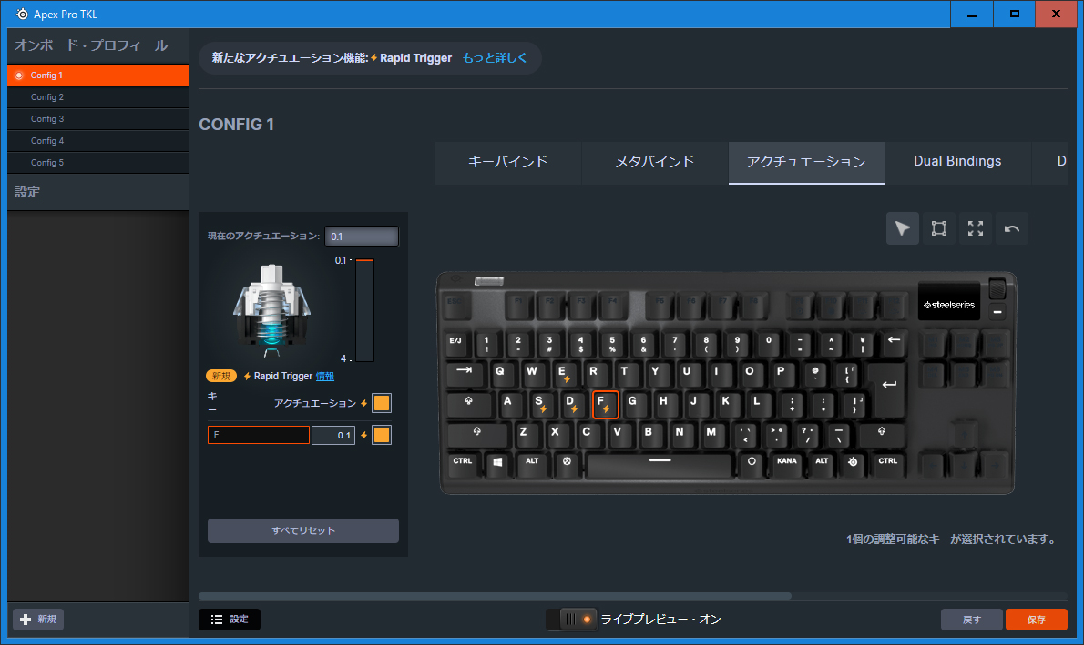Select Config 4 profile
The image size is (1084, 645).
tap(98, 141)
